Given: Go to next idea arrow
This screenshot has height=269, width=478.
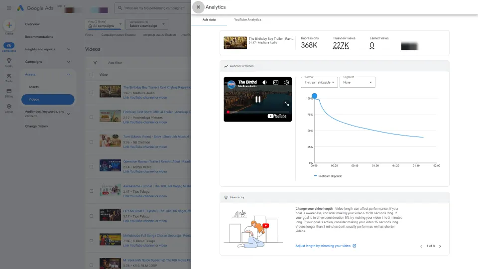Looking at the screenshot, I should coord(440,246).
